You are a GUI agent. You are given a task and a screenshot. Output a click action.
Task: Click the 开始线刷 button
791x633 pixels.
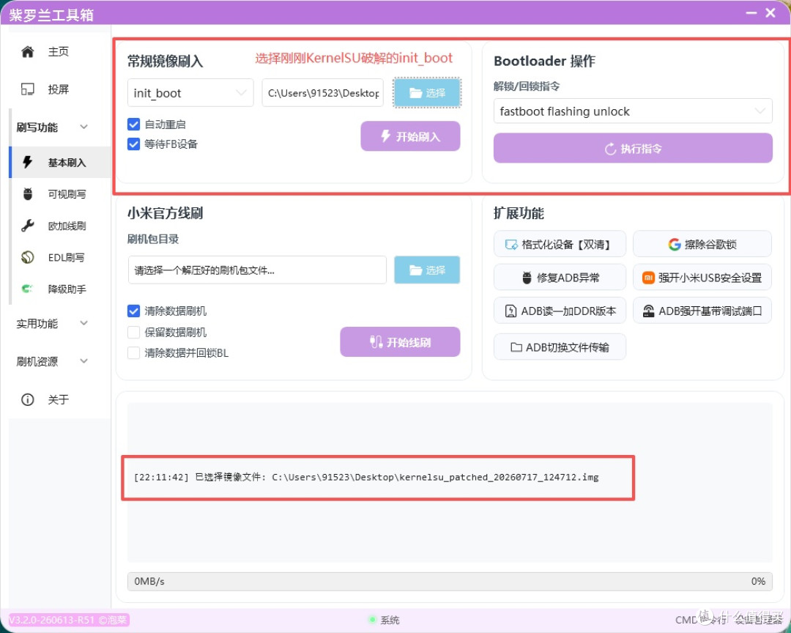point(400,342)
